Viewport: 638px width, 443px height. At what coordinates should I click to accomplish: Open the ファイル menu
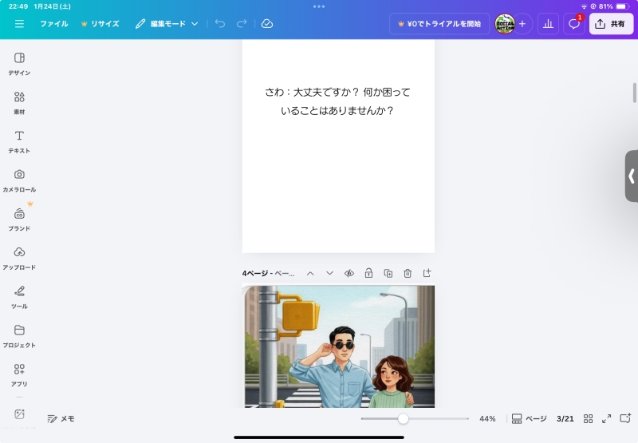click(54, 24)
